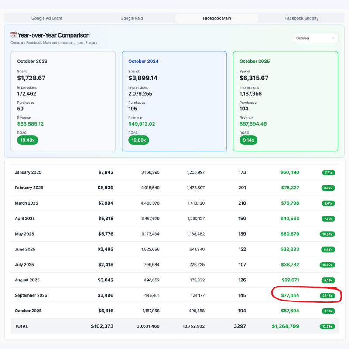
Task: Click the 16.02x ROAS badge for July
Action: (328, 265)
